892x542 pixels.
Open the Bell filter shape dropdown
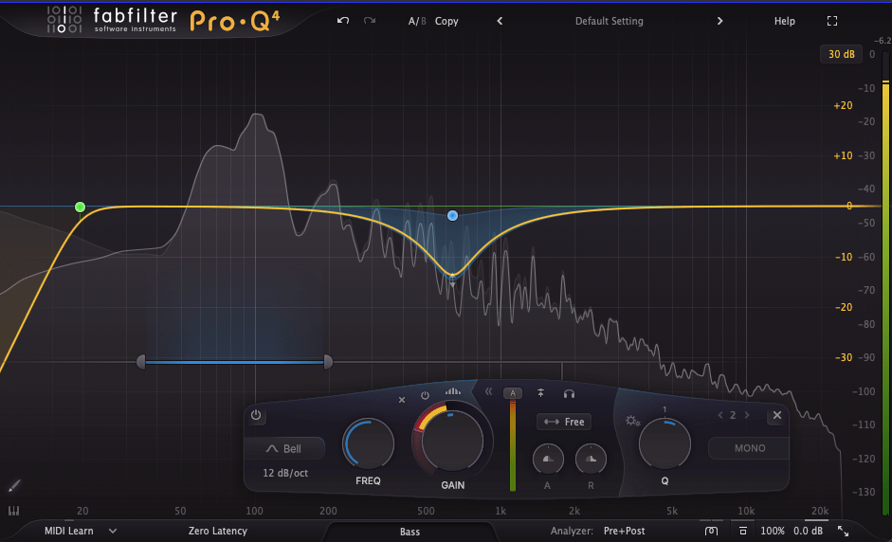tap(284, 447)
